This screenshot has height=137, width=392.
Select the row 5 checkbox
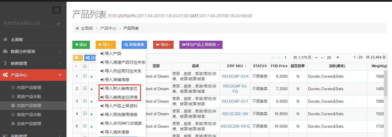click(85, 126)
